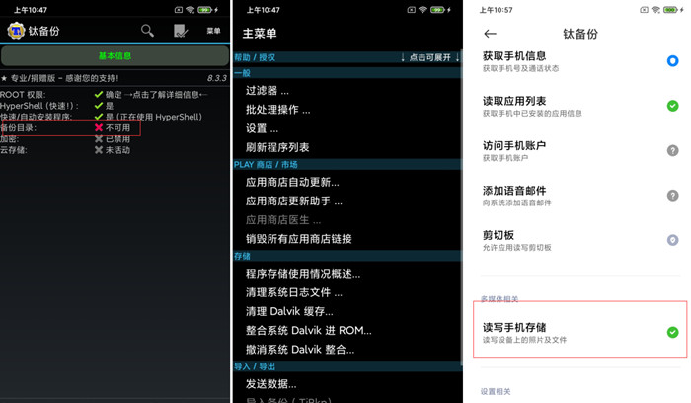Screen dimensions: 691x403
Task: Select 刷新程序列表
Action: 347,147
